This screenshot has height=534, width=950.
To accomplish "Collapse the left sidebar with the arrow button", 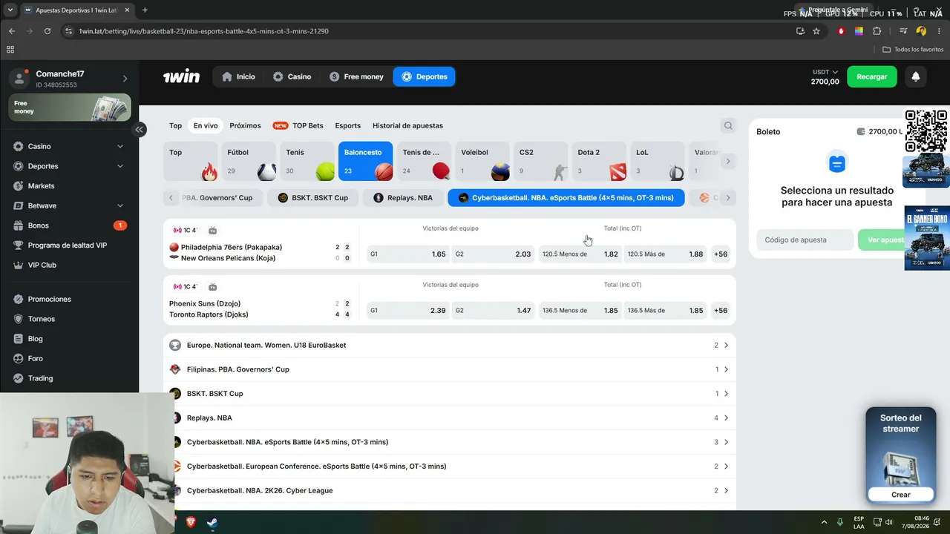I will (139, 129).
